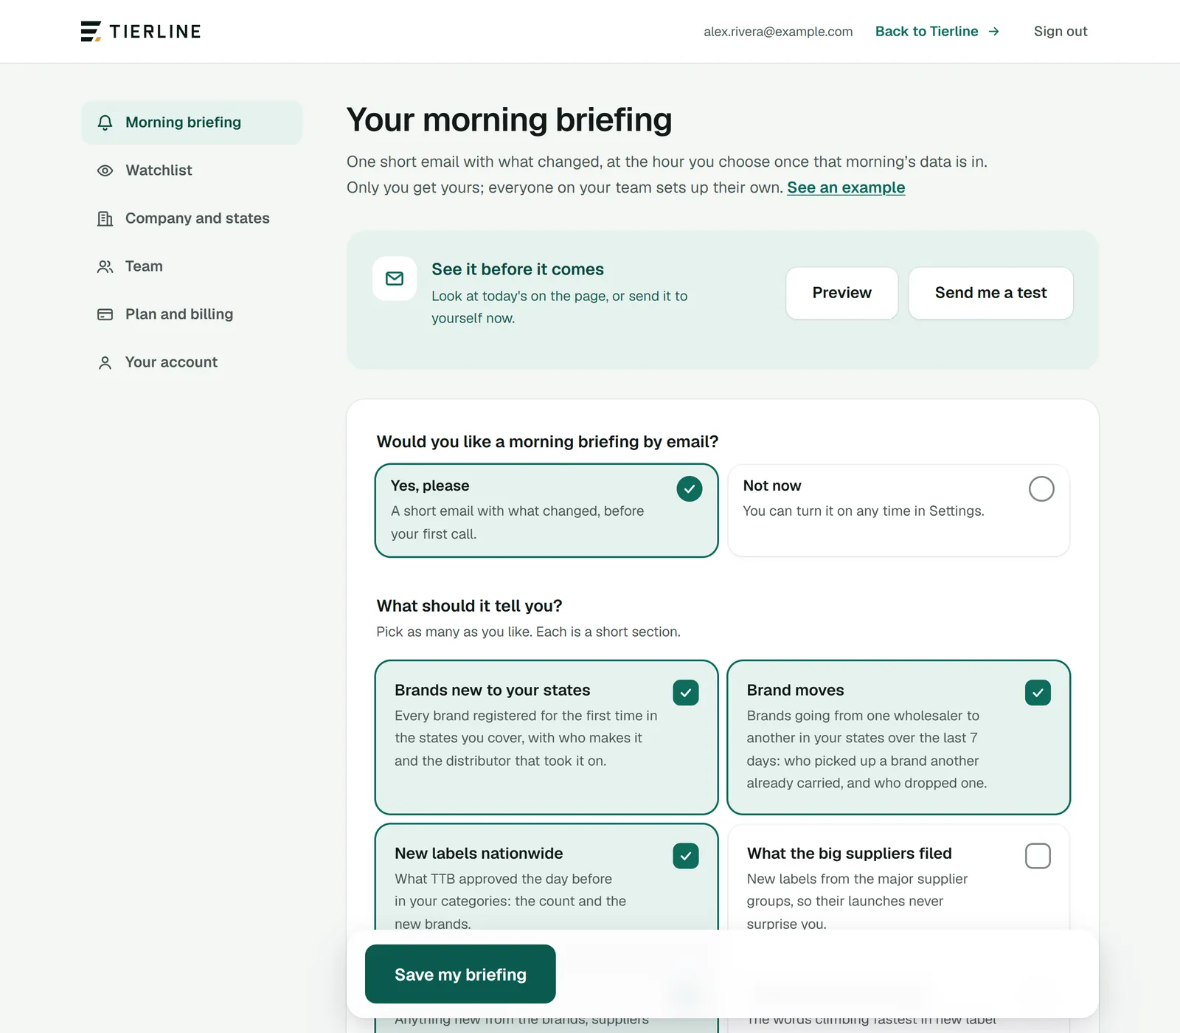Click the eye icon beside Watchlist
Image resolution: width=1180 pixels, height=1033 pixels.
105,170
